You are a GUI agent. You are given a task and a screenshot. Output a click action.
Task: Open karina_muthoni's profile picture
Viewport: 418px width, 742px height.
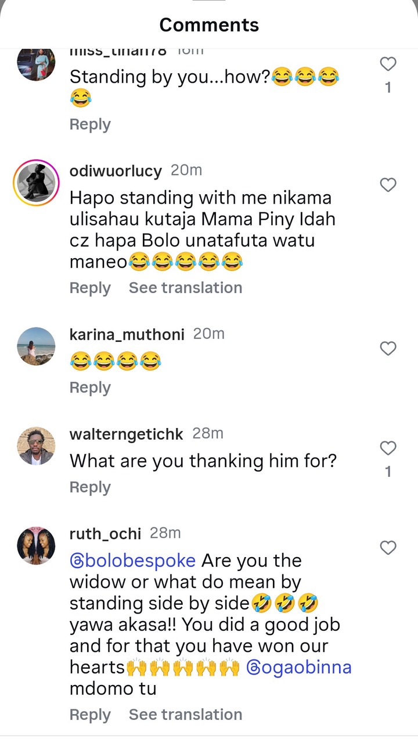pos(36,346)
